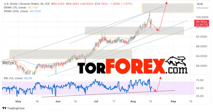
Task: Click the Sep date on time axis
Action: click(173, 101)
